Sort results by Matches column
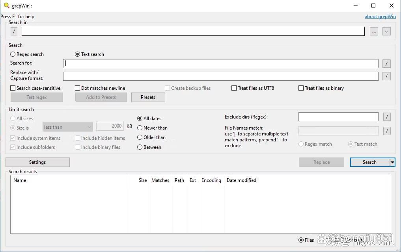 tap(160, 180)
